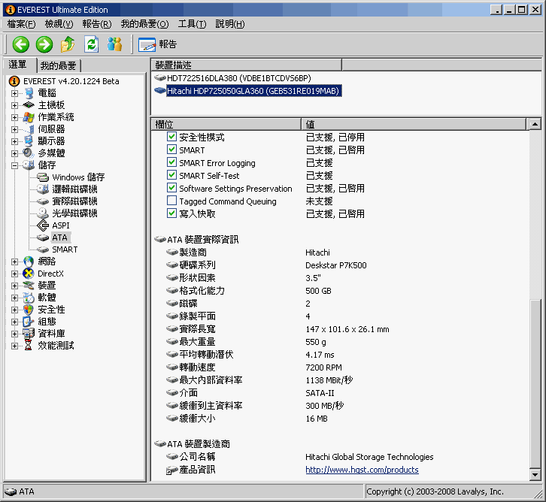Toggle the SMART Self-Test checkbox

click(x=171, y=175)
